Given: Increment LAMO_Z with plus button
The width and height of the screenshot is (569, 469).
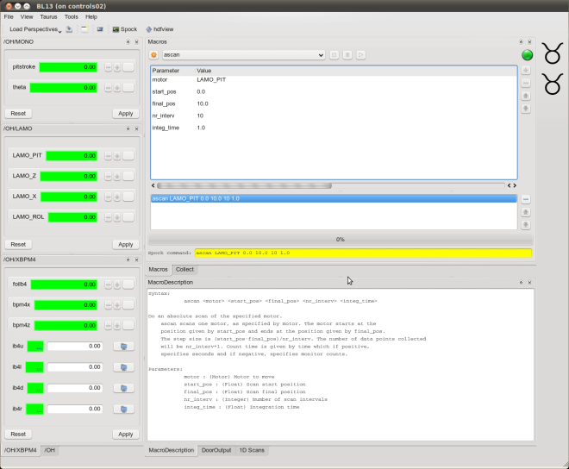Looking at the screenshot, I should click(117, 177).
